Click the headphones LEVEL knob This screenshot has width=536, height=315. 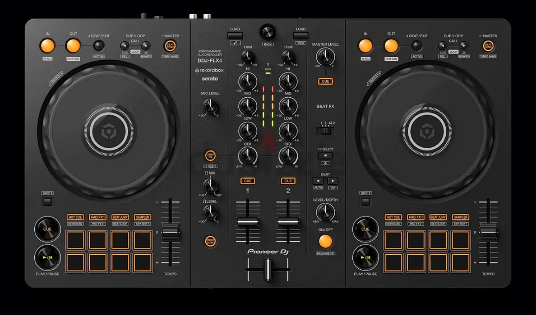tap(210, 213)
